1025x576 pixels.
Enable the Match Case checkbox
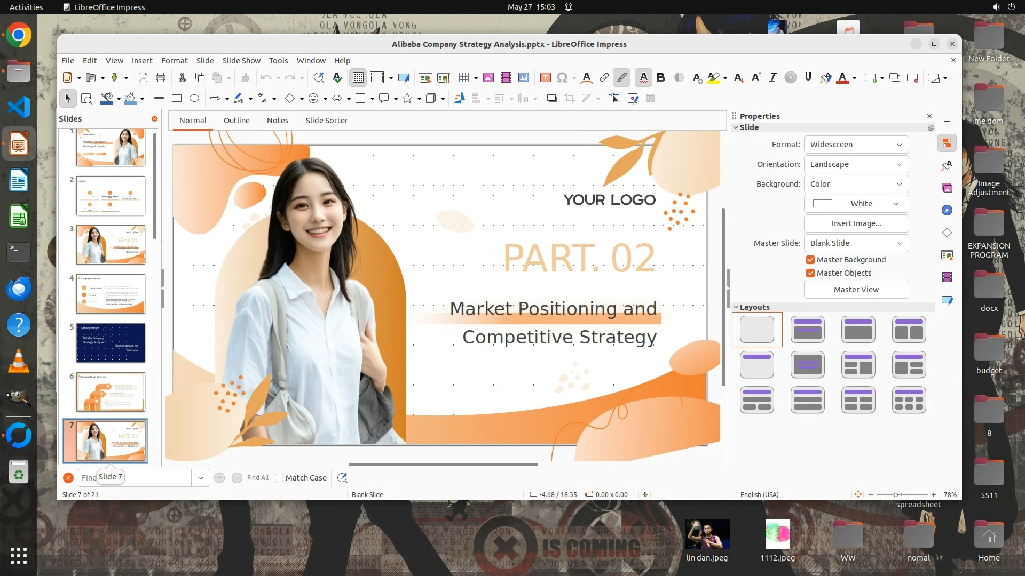click(x=279, y=478)
